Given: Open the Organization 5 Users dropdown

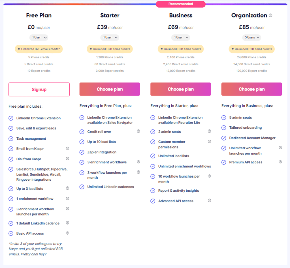Looking at the screenshot, I should click(251, 37).
